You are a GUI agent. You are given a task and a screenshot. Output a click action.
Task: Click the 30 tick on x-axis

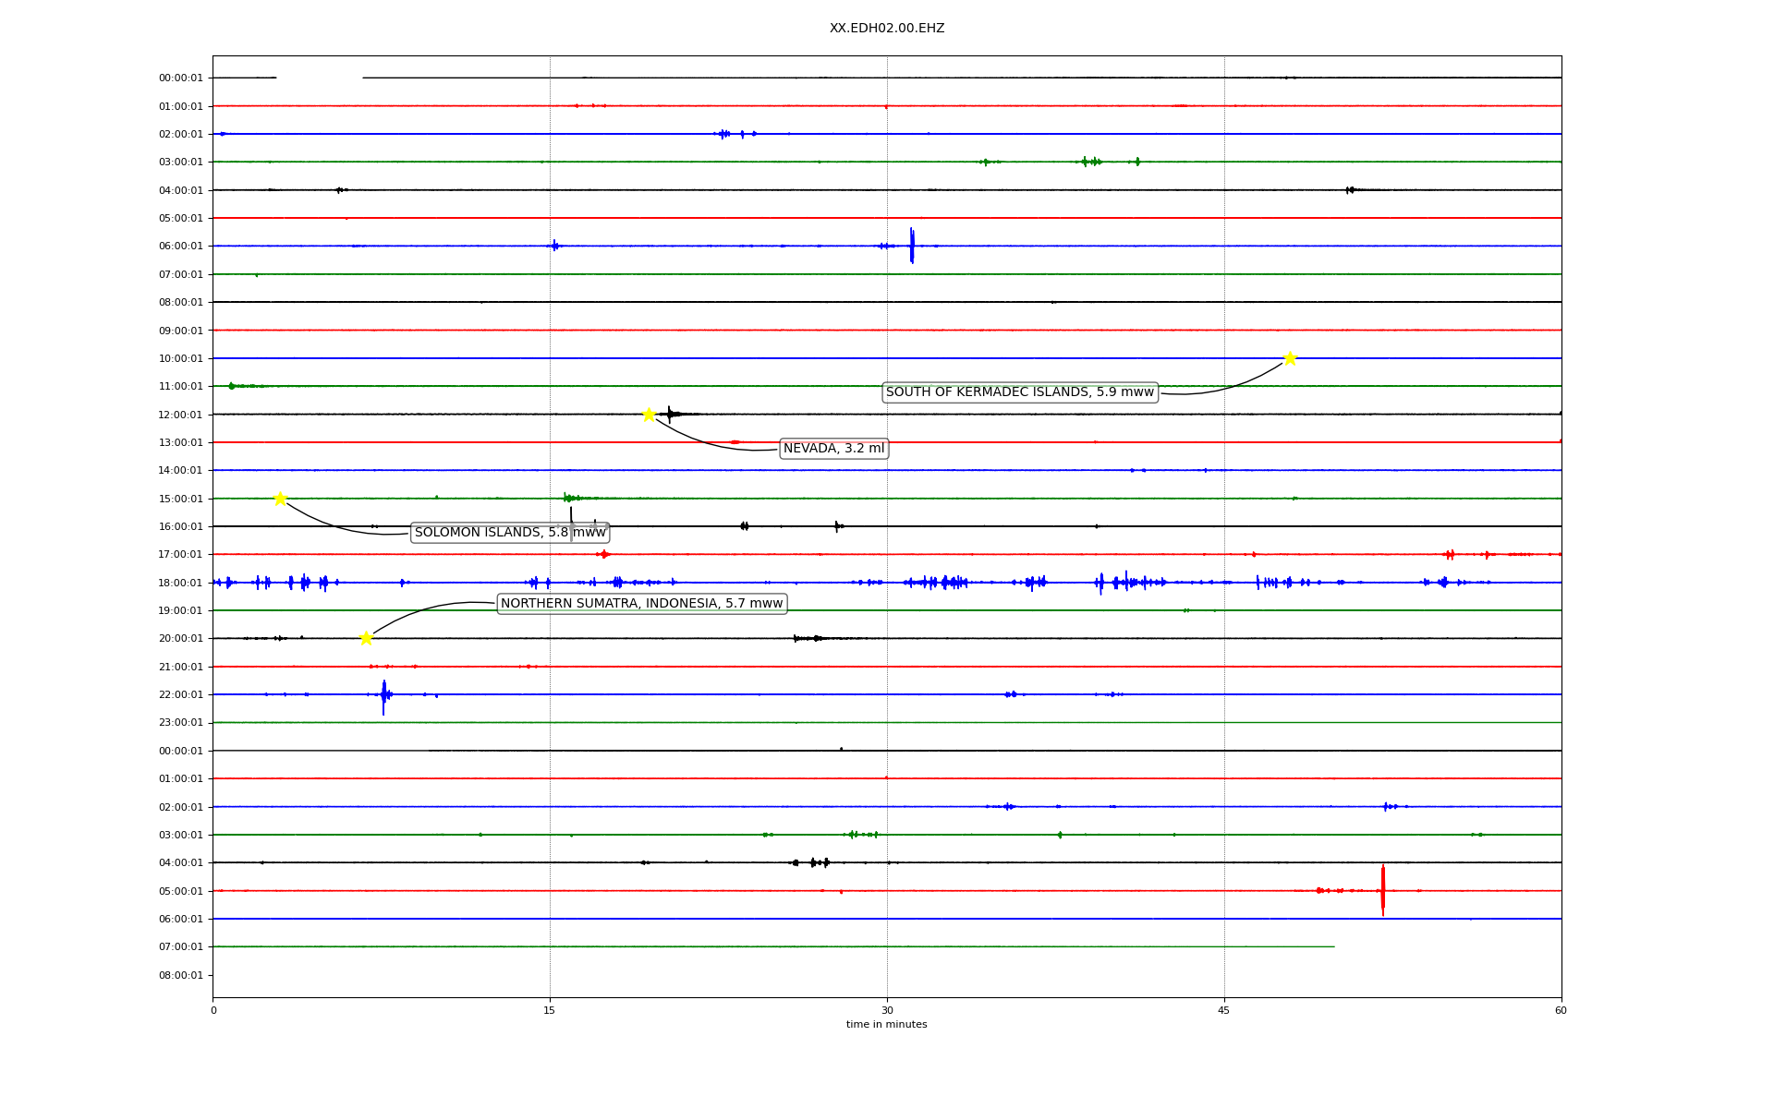pos(886,1010)
